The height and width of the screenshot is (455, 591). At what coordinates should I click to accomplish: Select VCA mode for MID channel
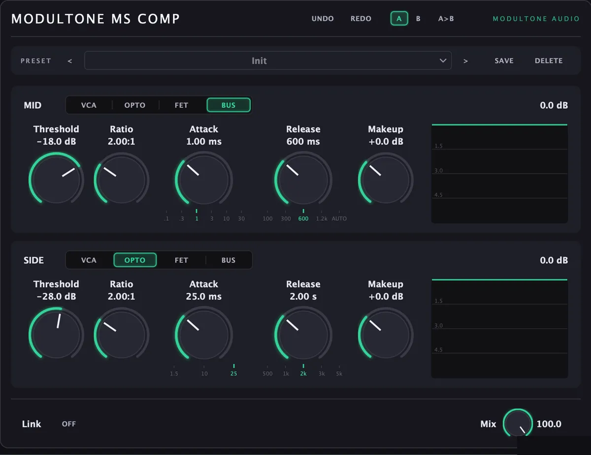click(x=89, y=105)
